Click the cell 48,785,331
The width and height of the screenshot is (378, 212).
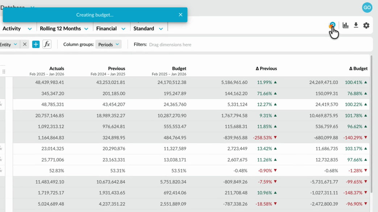pos(53,105)
